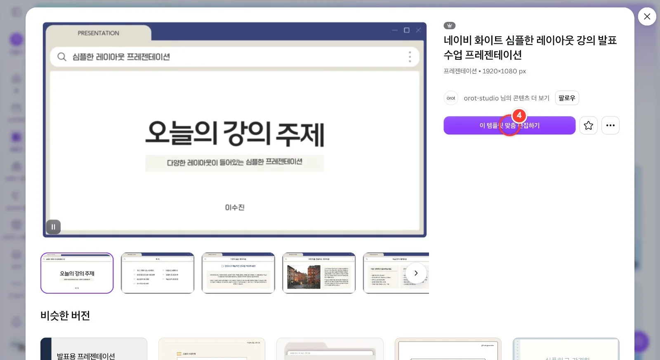Click the purple 이 템플릿 맞춤 편집하기 button
The height and width of the screenshot is (360, 660).
click(x=509, y=125)
